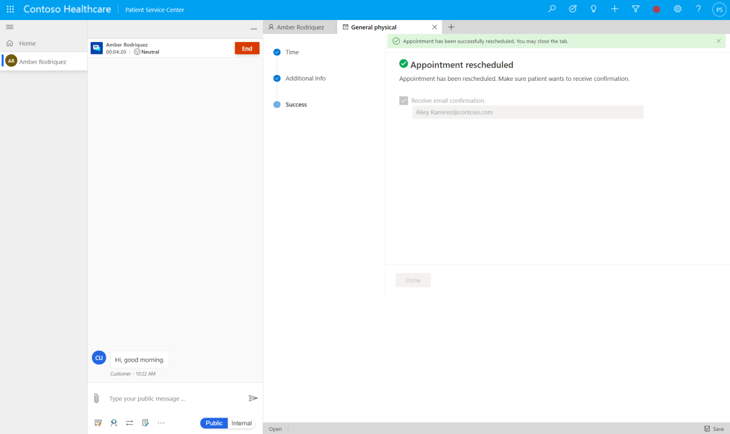Open the app launcher waffle menu
The image size is (730, 434).
coord(10,9)
